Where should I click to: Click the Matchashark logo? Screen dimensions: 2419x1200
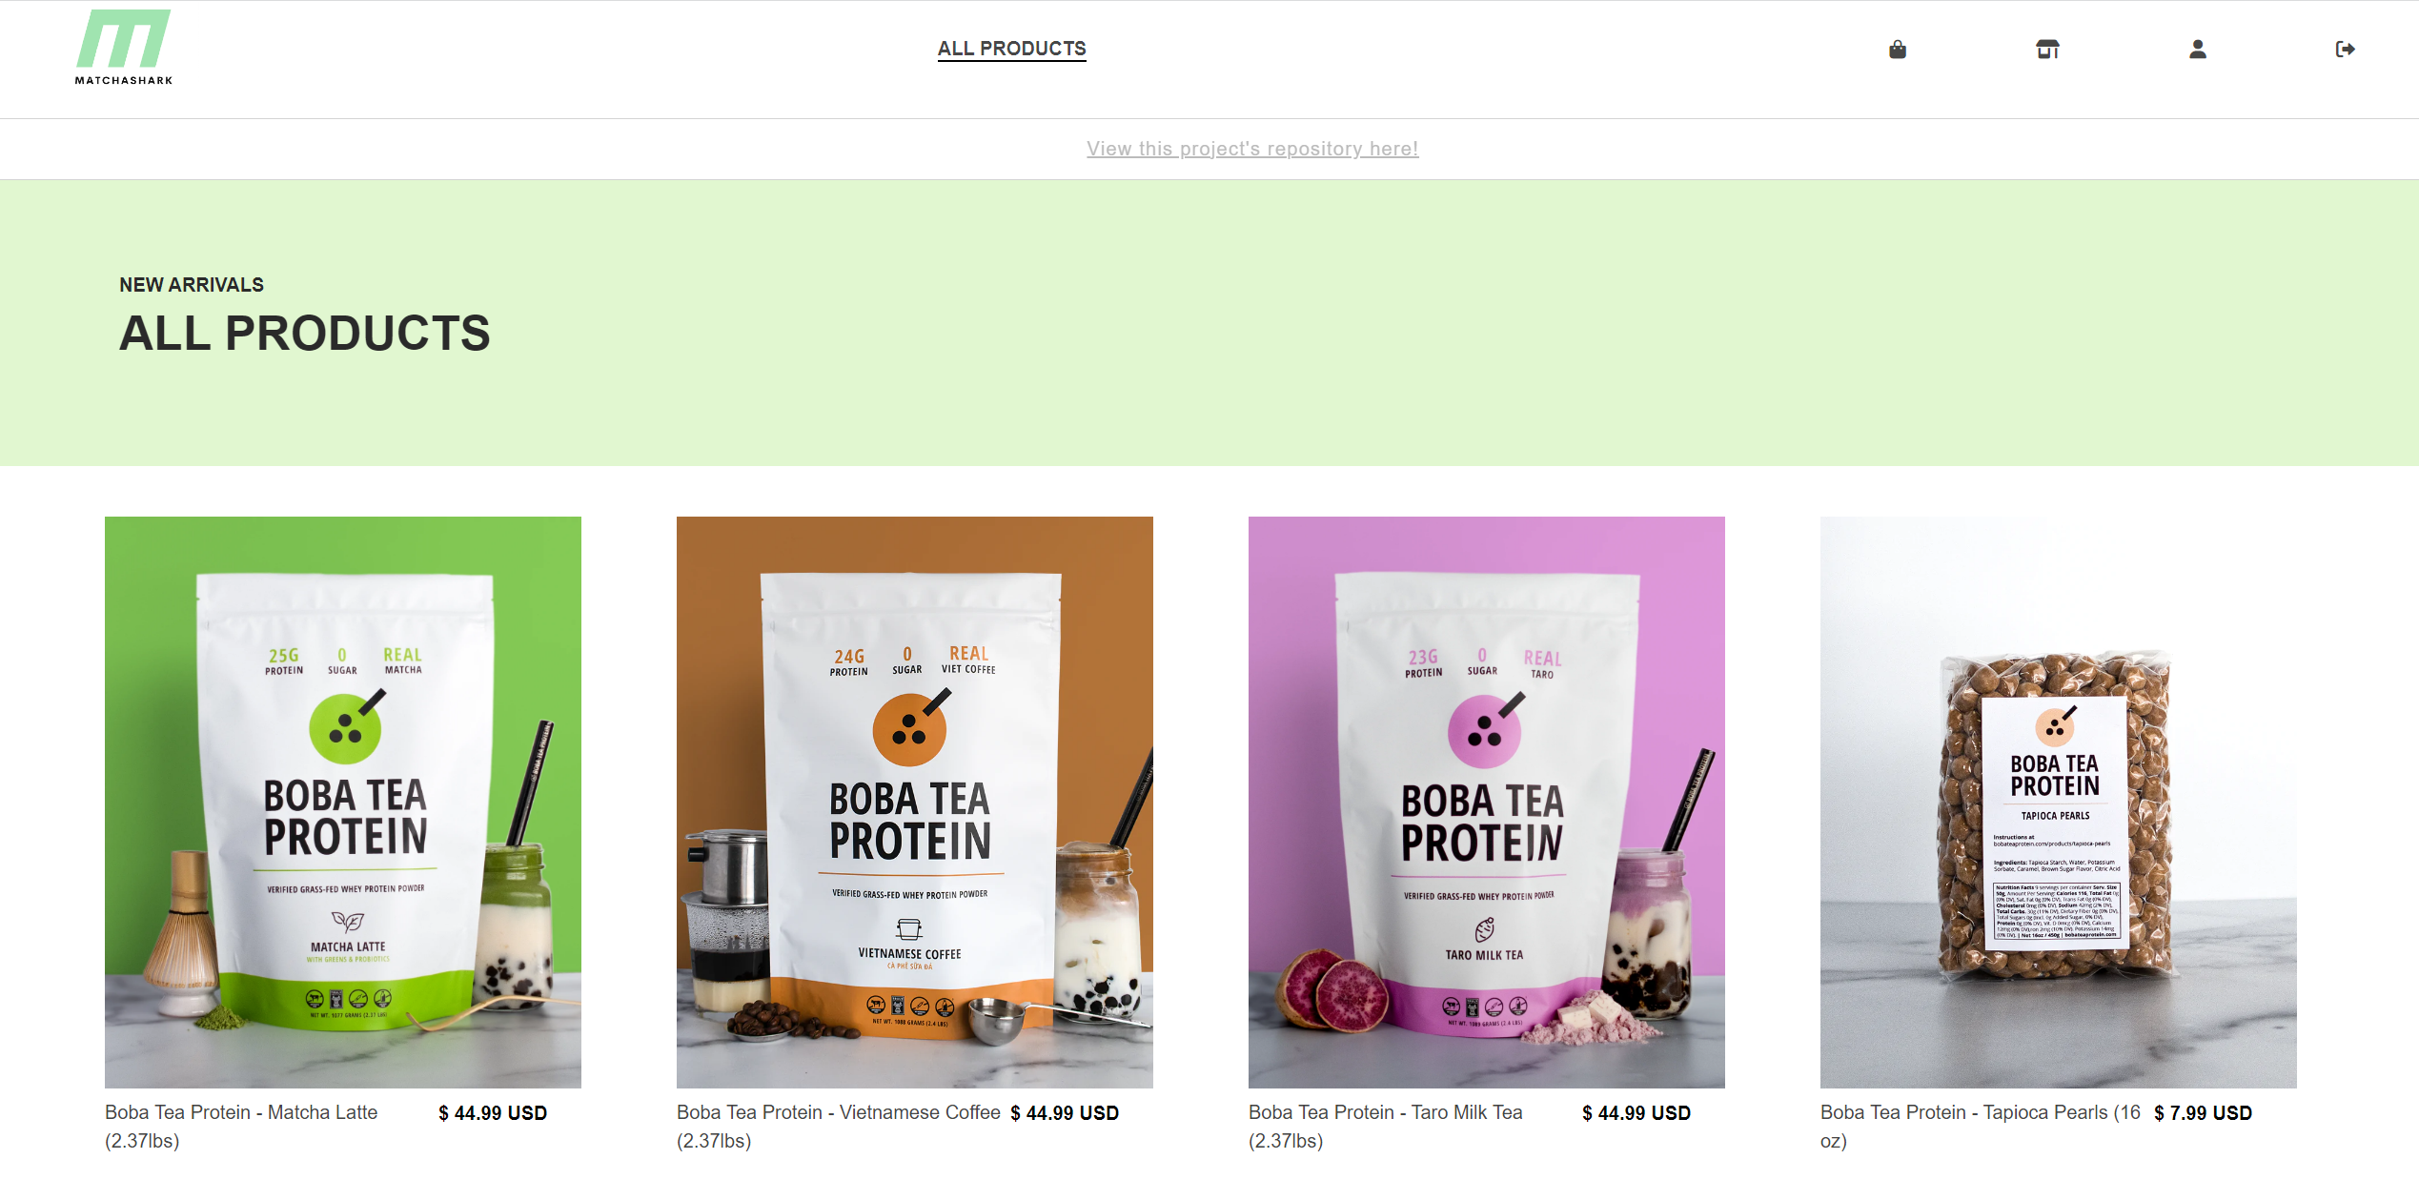pyautogui.click(x=124, y=48)
